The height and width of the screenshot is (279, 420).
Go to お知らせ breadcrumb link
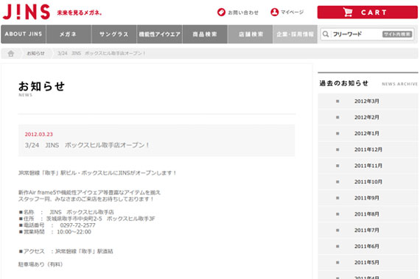point(36,54)
